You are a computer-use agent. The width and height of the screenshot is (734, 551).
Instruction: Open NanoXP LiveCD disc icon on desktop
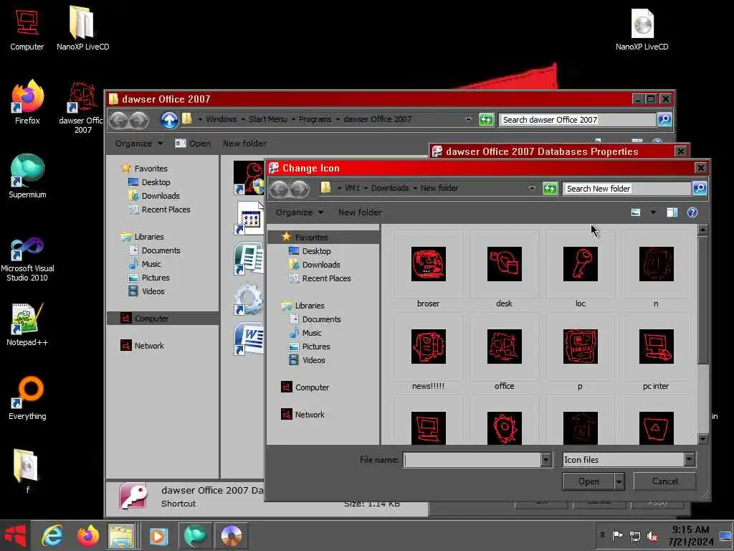coord(642,29)
